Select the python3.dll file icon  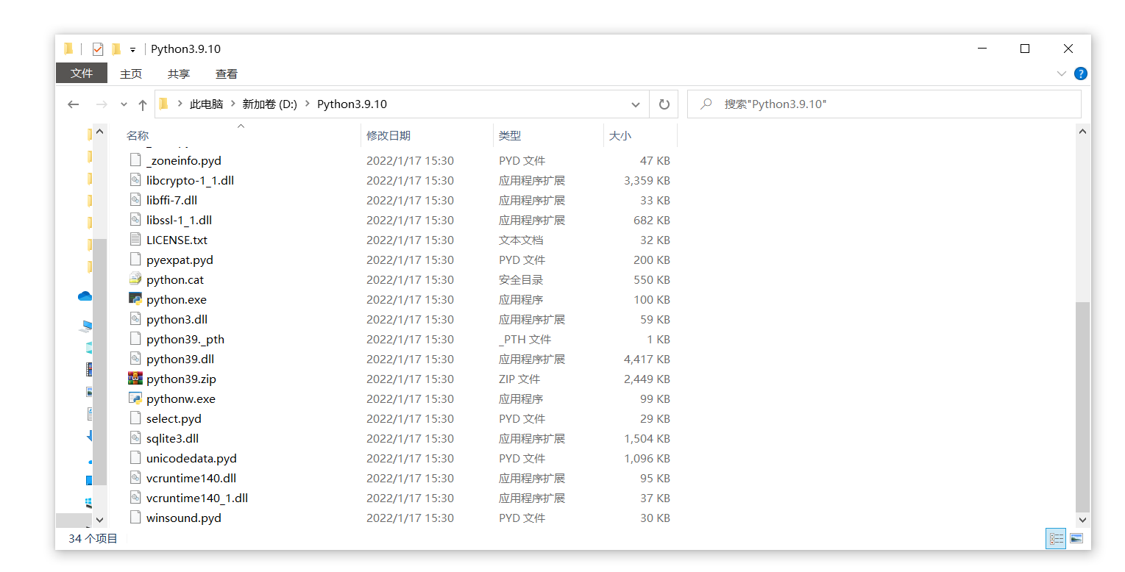[x=135, y=319]
